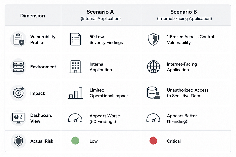
Task: Click the office building icon
Action: [76, 67]
